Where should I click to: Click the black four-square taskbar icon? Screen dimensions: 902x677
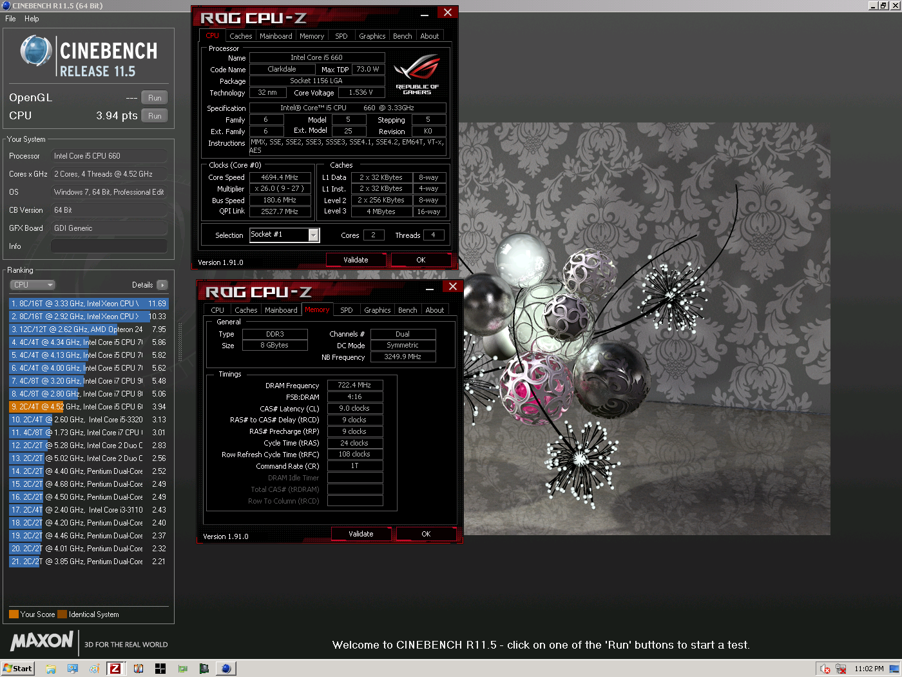[x=160, y=669]
